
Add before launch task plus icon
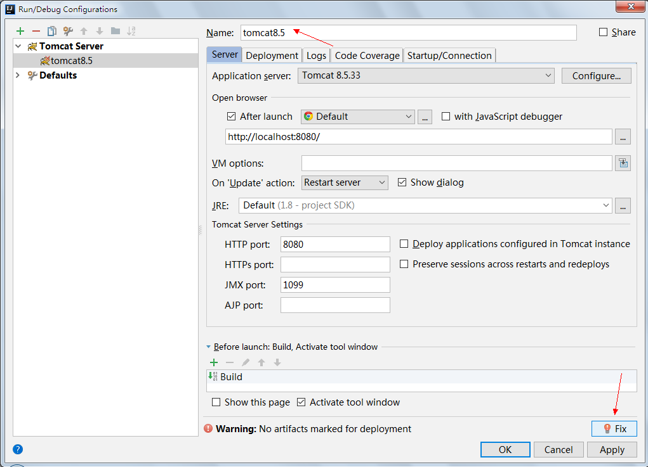(214, 362)
